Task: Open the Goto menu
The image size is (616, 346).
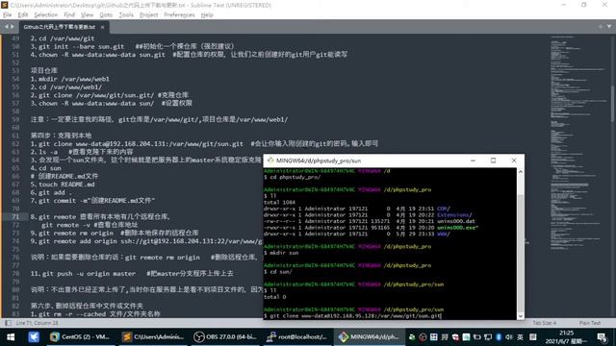Action: pos(106,15)
